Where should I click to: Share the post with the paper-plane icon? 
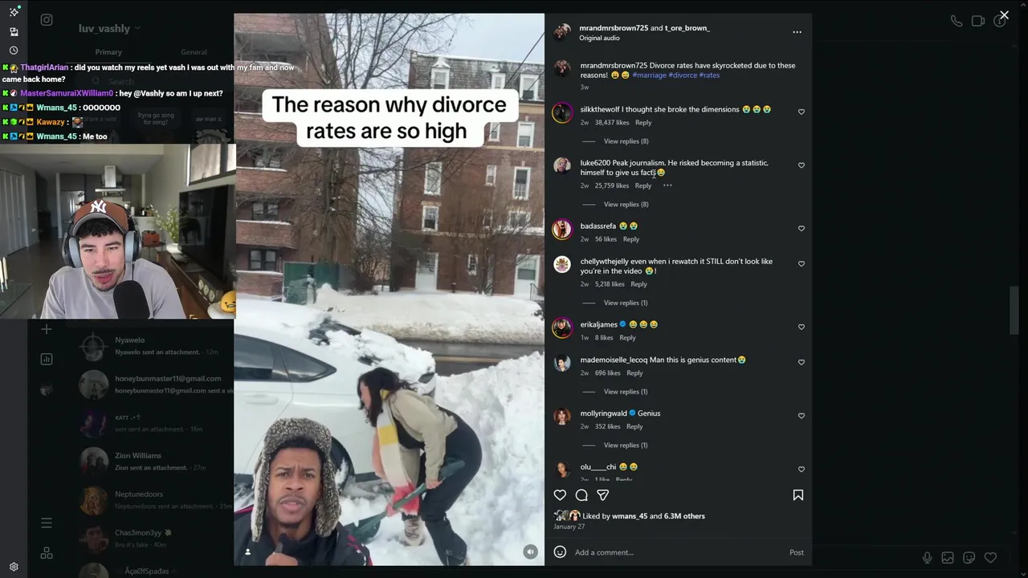(x=603, y=495)
